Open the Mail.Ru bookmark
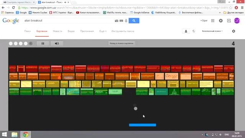245x138 pixels. [115, 13]
